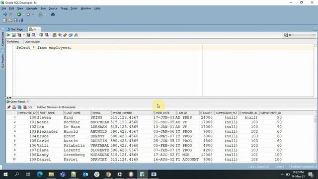The height and width of the screenshot is (179, 318).
Task: Click the DEPARTMENT_ID column header
Action: click(x=270, y=113)
